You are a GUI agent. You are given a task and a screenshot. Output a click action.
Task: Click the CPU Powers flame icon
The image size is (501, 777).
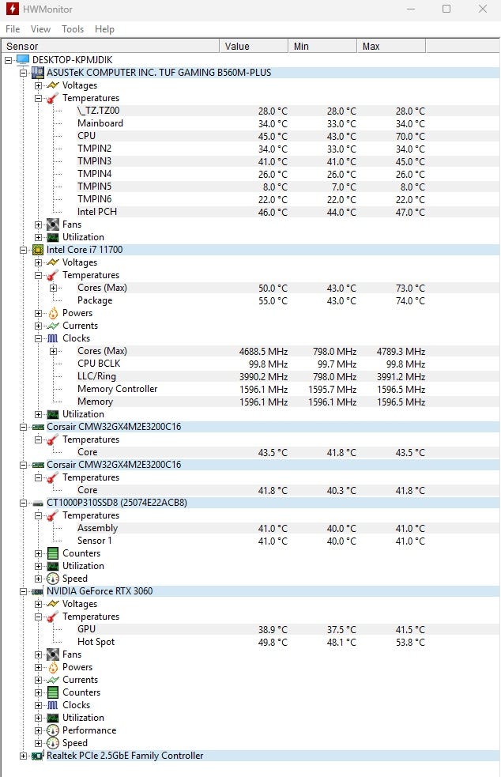pyautogui.click(x=53, y=313)
